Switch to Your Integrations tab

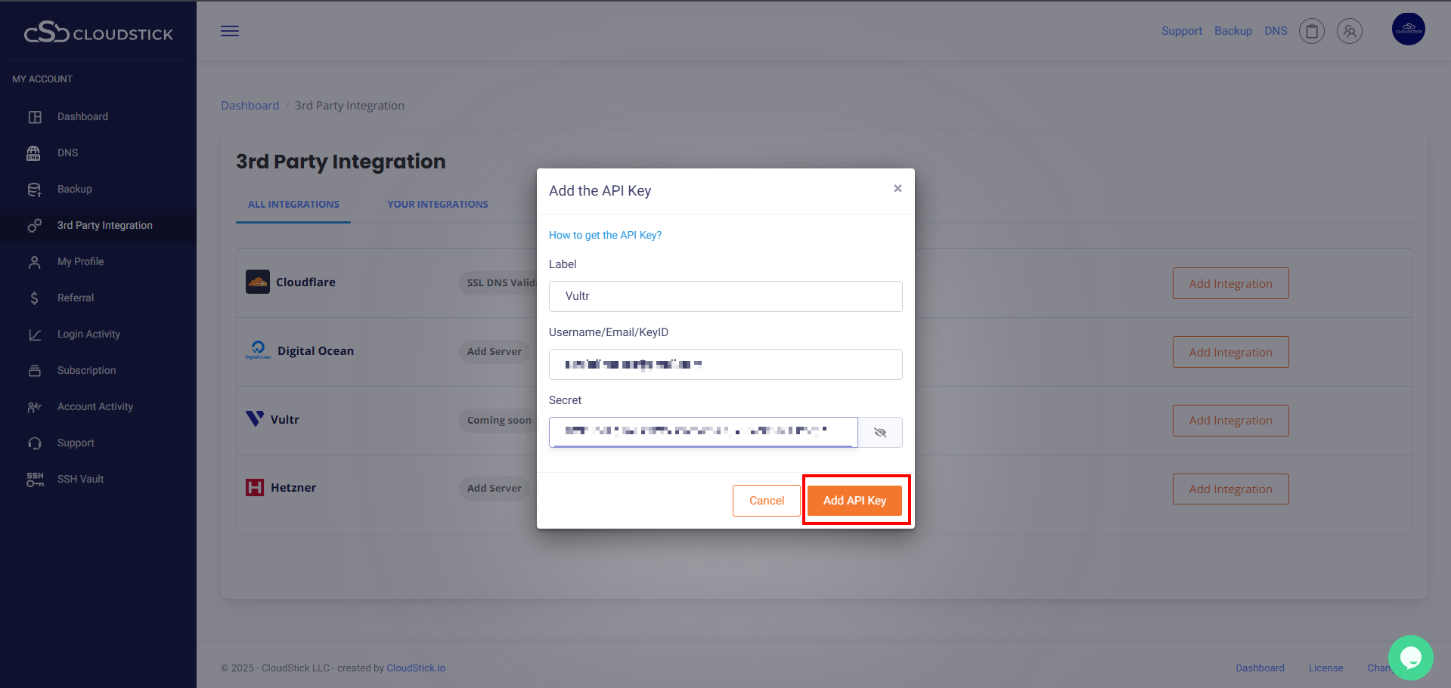pyautogui.click(x=438, y=205)
